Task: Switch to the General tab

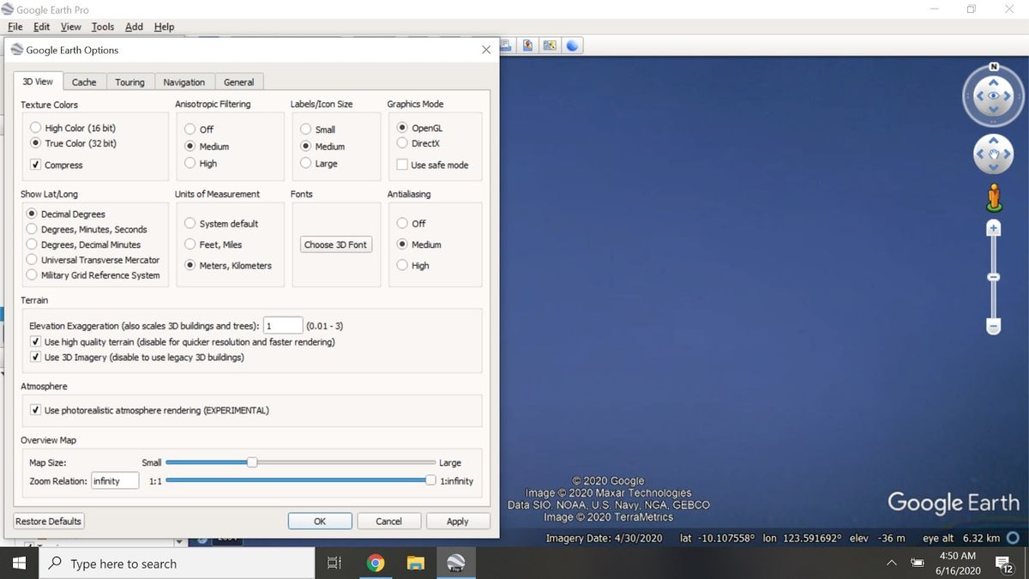Action: (238, 81)
